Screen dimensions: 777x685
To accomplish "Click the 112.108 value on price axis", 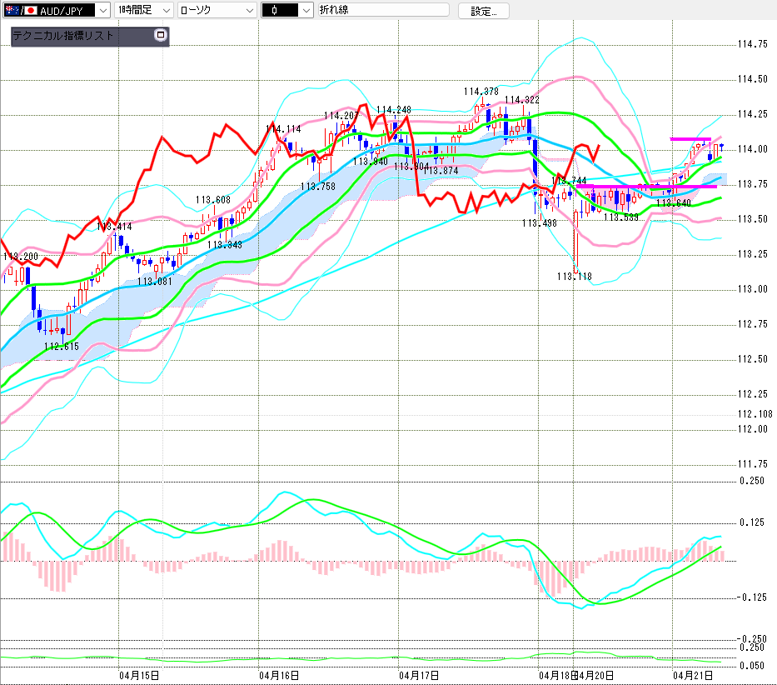I will click(x=754, y=414).
